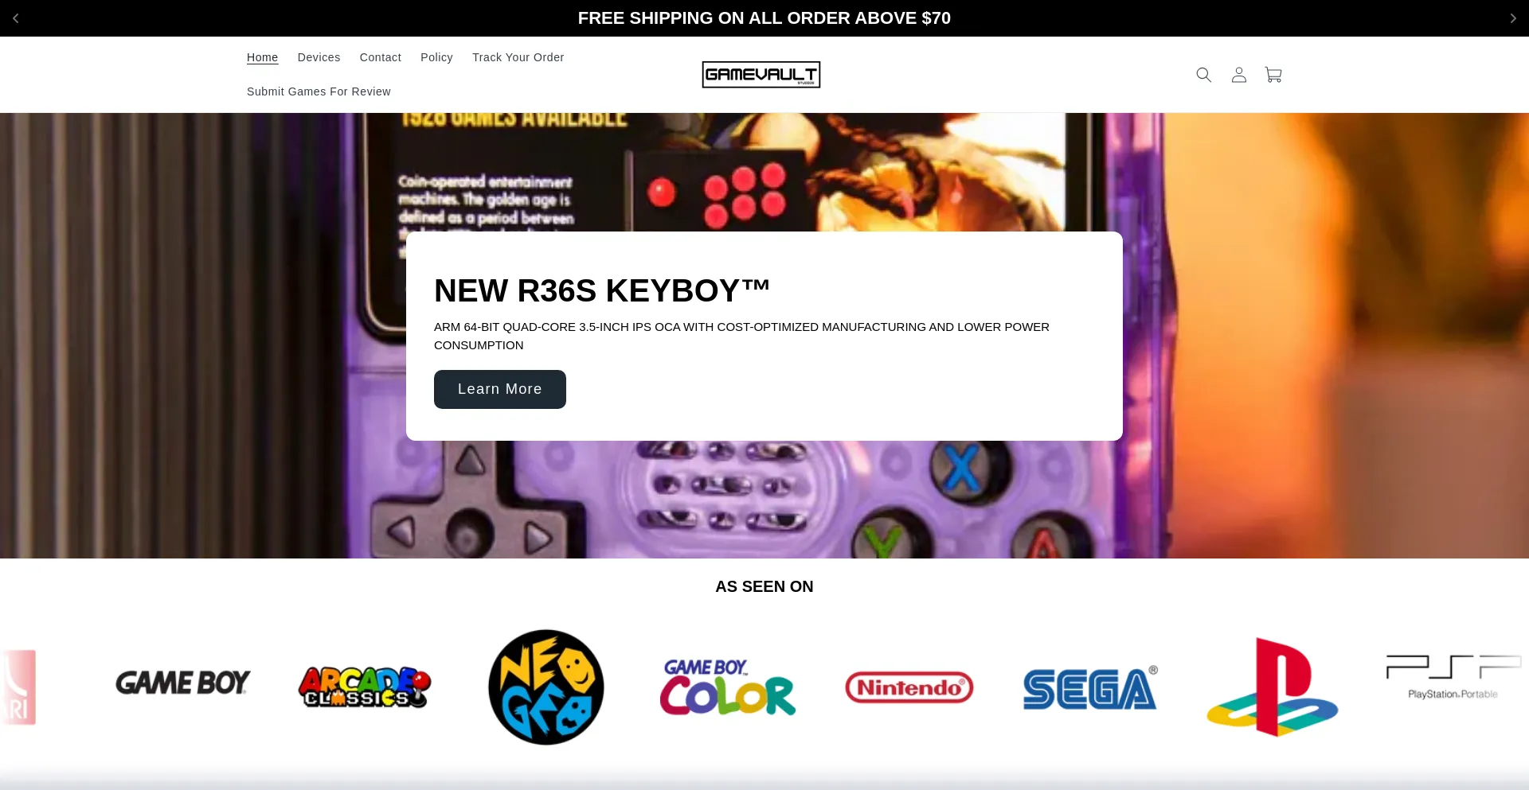Click the Neo Geo logo

point(546,687)
